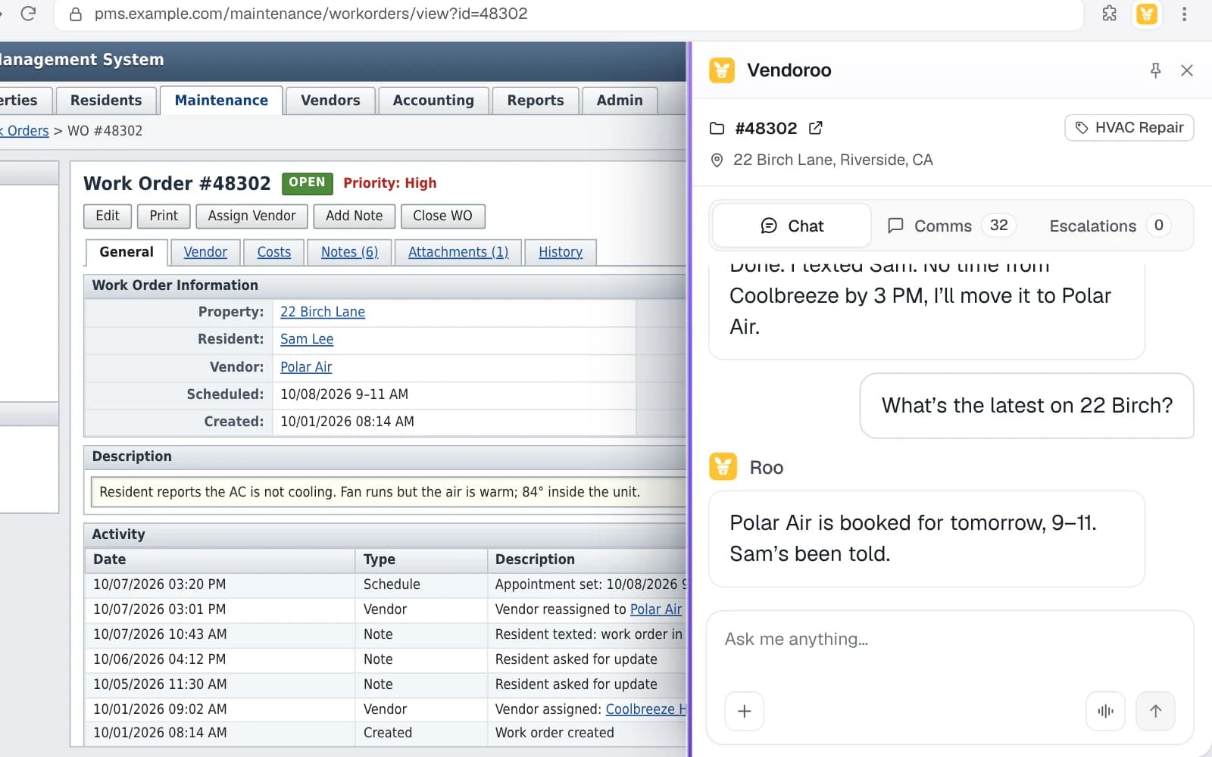Open the History sub-tab
1212x757 pixels.
[x=561, y=252]
